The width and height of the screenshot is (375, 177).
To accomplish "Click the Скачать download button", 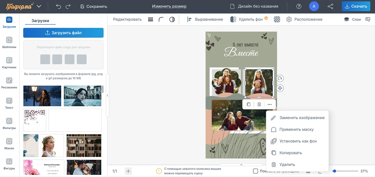I will (x=356, y=6).
